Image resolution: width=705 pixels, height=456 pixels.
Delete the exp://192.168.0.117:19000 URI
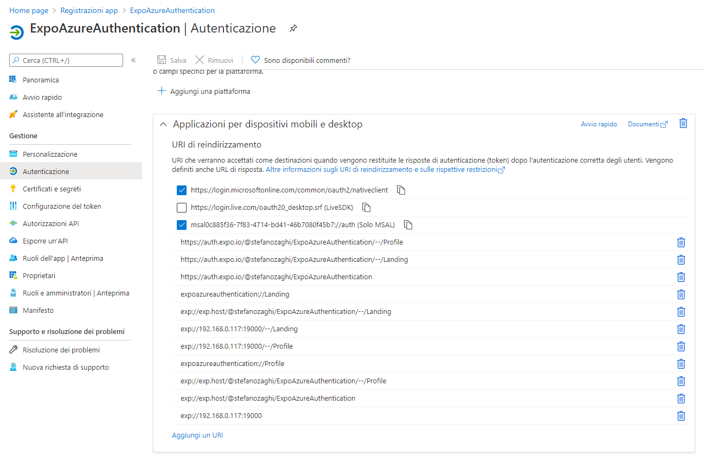pyautogui.click(x=681, y=415)
